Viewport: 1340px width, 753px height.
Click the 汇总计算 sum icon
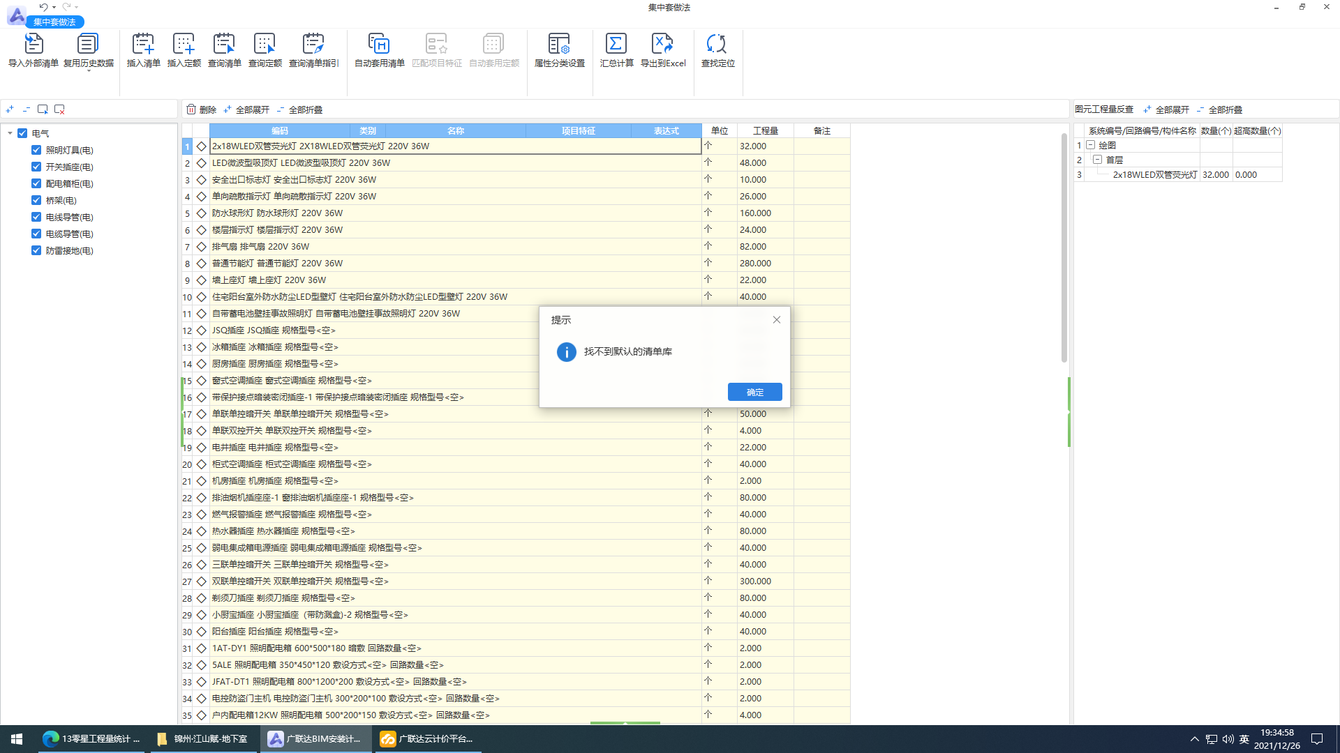(616, 44)
